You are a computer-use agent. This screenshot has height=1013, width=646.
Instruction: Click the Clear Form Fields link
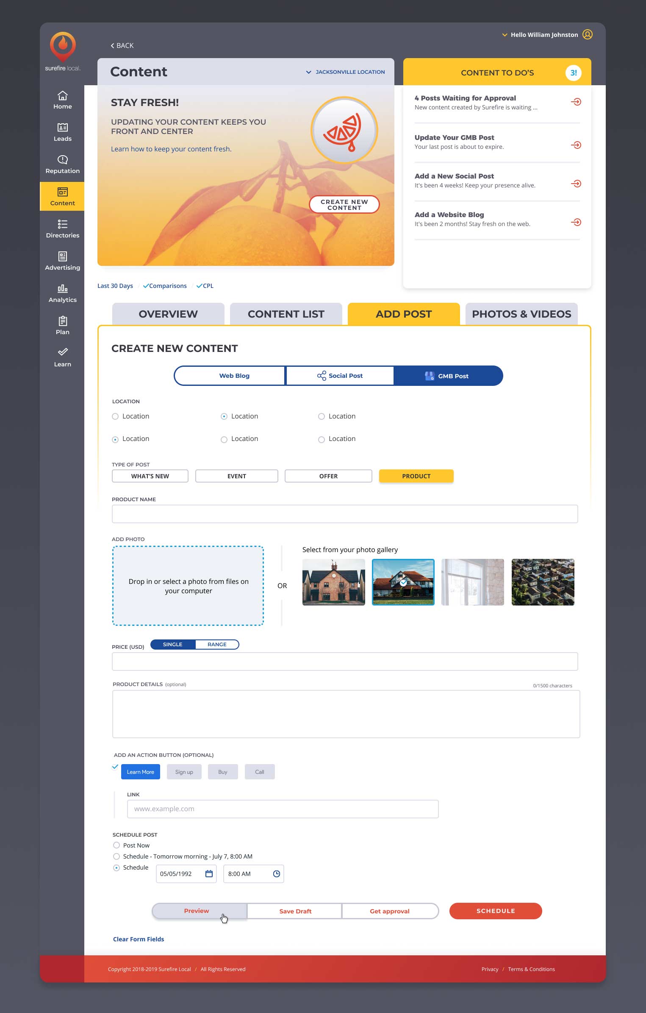click(139, 939)
